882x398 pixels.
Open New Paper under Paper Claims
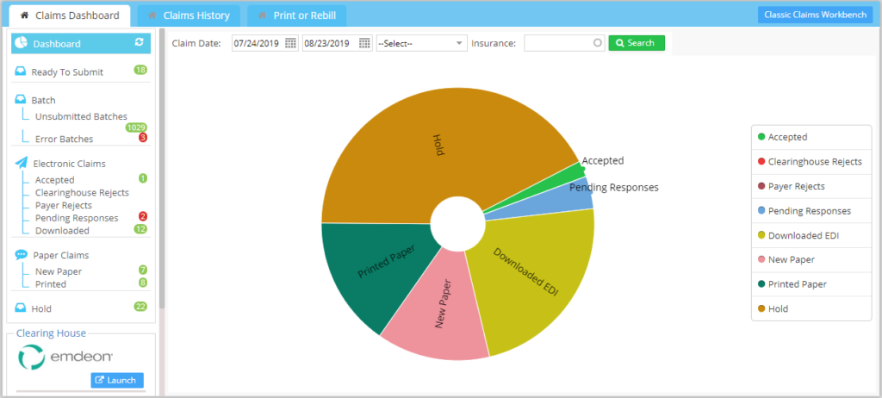[x=59, y=271]
